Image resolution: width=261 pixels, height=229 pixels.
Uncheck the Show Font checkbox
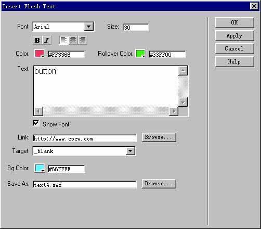pyautogui.click(x=36, y=123)
